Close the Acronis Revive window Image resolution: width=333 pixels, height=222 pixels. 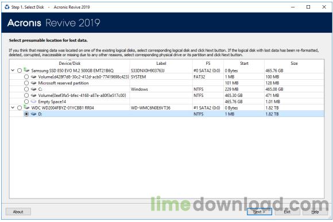(324, 7)
